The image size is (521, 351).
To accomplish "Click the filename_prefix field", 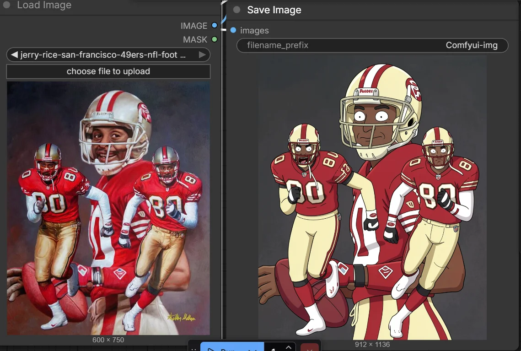I will (x=372, y=45).
